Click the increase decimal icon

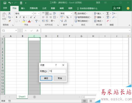62,21
